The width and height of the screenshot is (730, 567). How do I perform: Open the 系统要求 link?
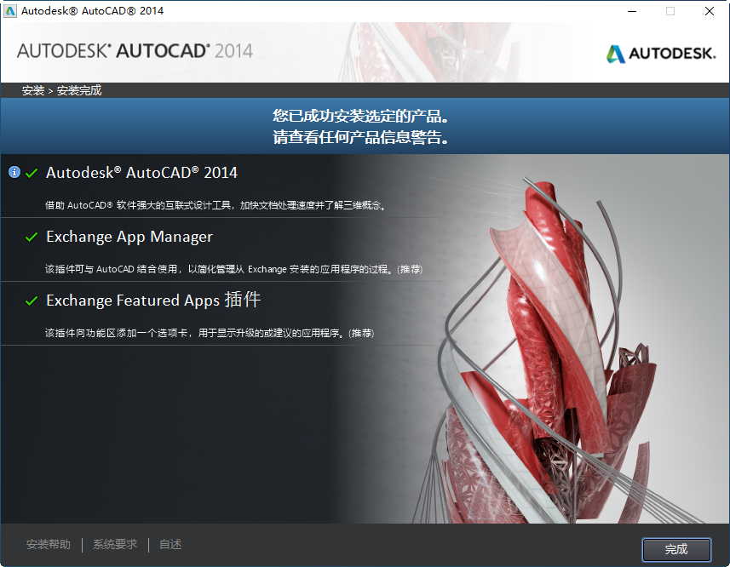click(x=115, y=544)
